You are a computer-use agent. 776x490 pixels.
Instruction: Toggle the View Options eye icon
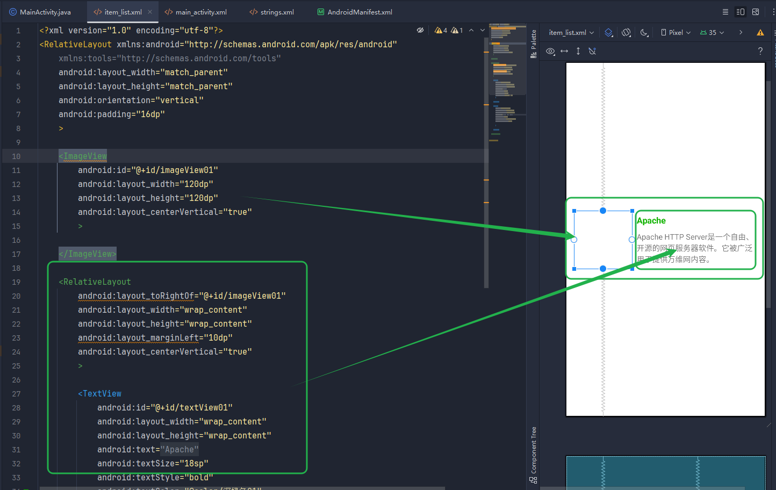click(550, 51)
